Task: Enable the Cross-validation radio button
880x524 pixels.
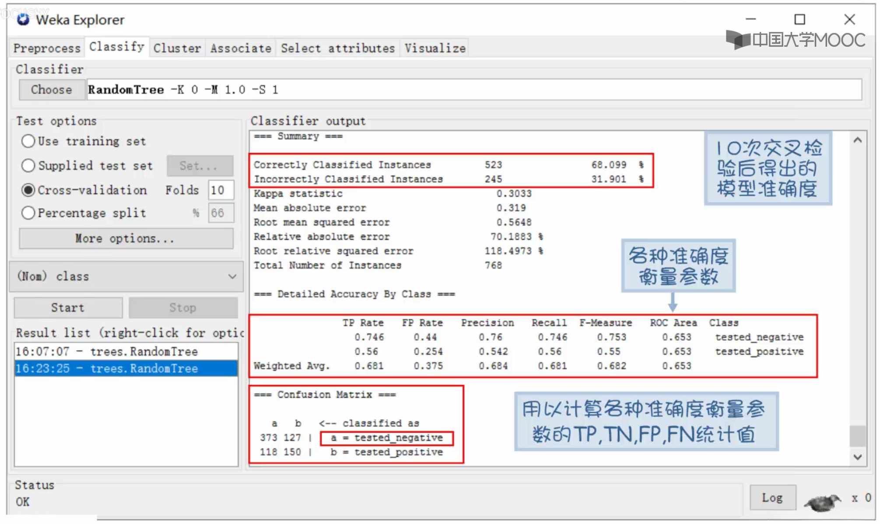Action: [x=28, y=190]
